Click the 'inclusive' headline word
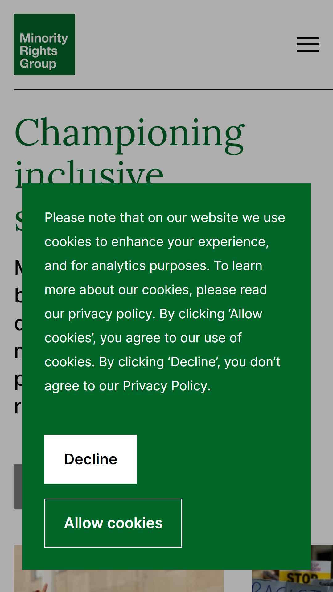This screenshot has width=333, height=592. click(x=89, y=173)
